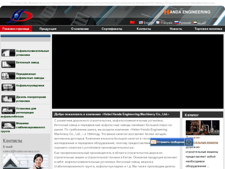The height and width of the screenshot is (169, 225).
Task: Click Установка для регенерации асфальтобетона link
Action: tap(19, 113)
